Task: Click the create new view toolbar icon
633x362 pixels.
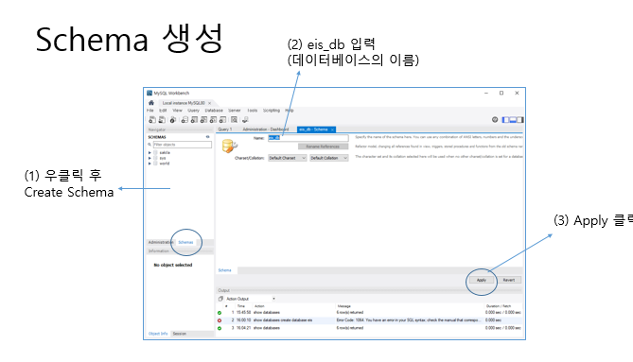Action: click(x=203, y=120)
